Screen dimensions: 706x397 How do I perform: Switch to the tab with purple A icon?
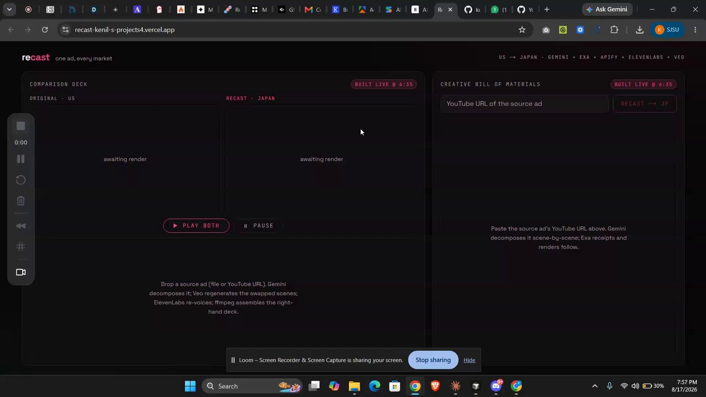pos(137,9)
